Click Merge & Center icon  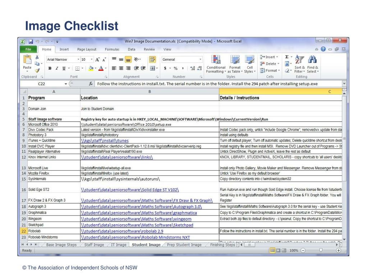pyautogui.click(x=152, y=68)
